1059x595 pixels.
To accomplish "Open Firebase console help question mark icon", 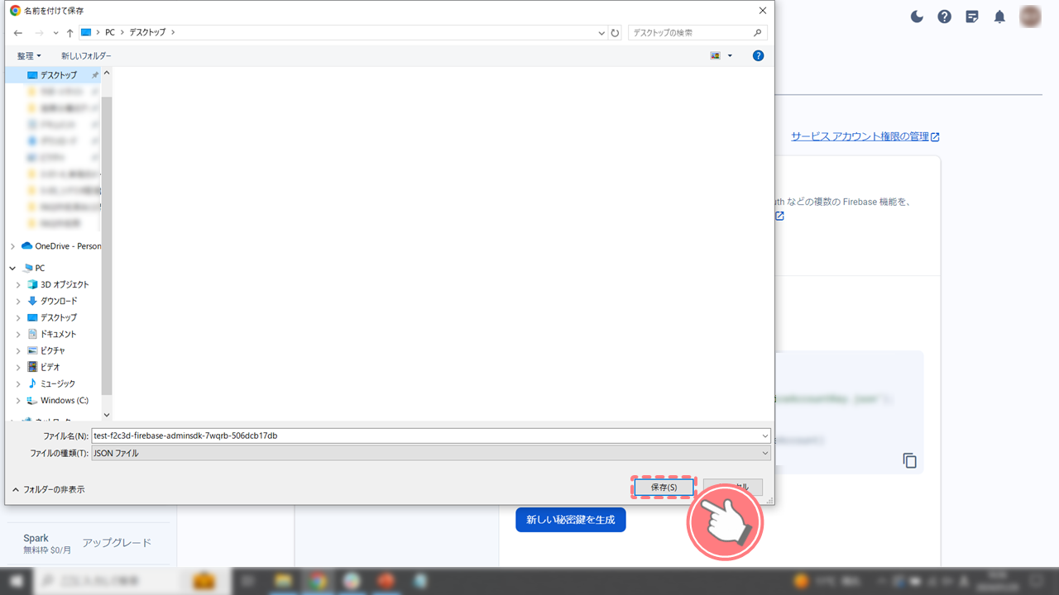I will (x=944, y=17).
